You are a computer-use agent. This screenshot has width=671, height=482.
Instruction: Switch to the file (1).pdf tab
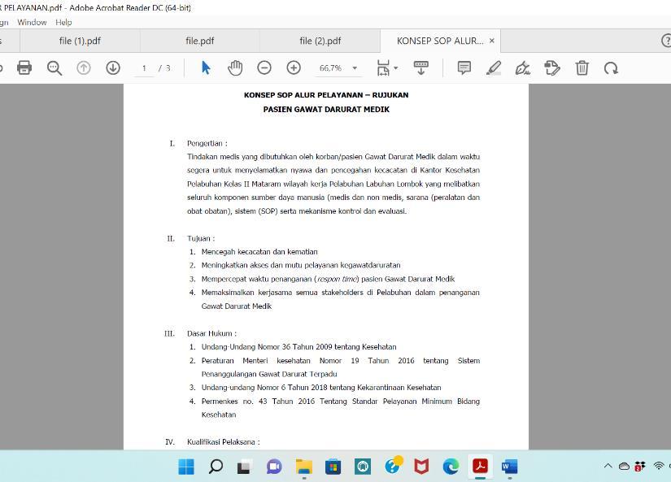click(80, 41)
